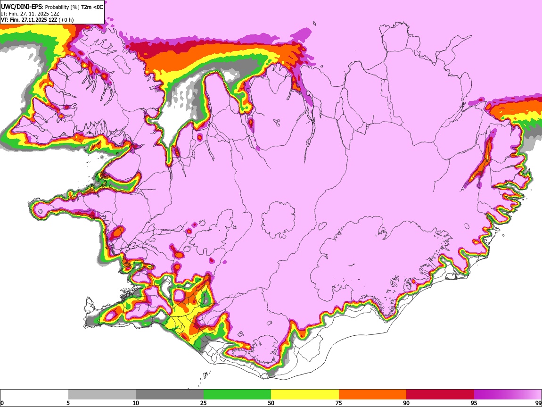Click the light gray 5–10% legend swatch

pos(102,395)
